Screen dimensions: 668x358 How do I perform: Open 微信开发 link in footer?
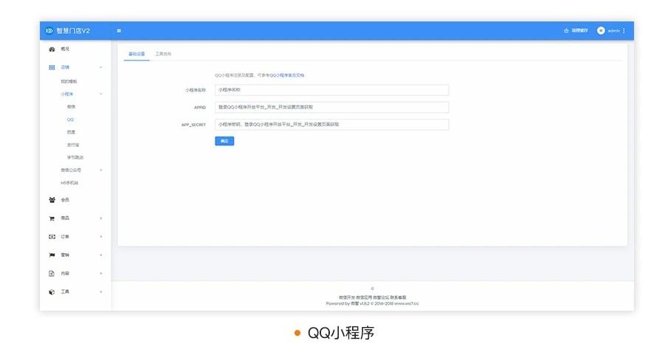347,297
